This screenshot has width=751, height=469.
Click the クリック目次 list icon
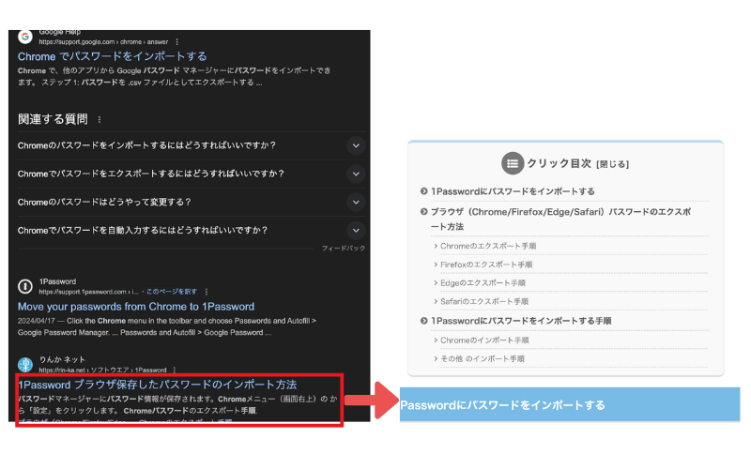point(512,163)
